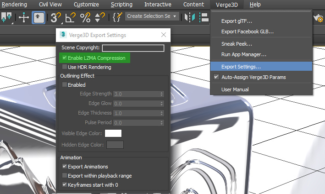Click the gray Hidden Edge Color swatch
The width and height of the screenshot is (325, 194).
point(115,145)
